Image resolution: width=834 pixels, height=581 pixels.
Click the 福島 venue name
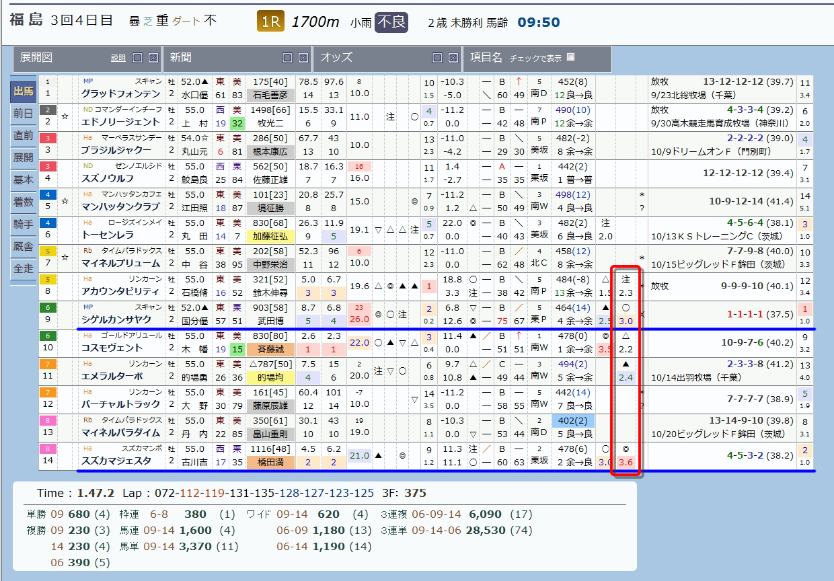27,20
